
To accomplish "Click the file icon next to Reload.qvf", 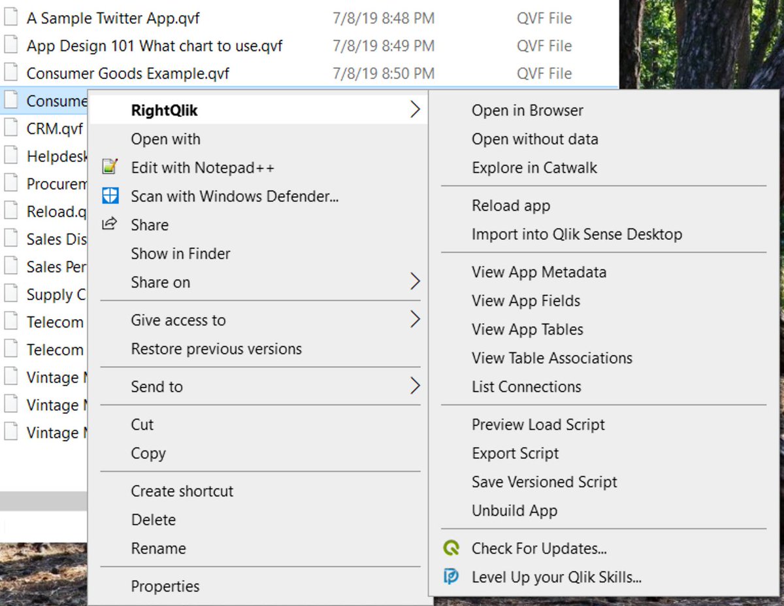I will tap(10, 210).
